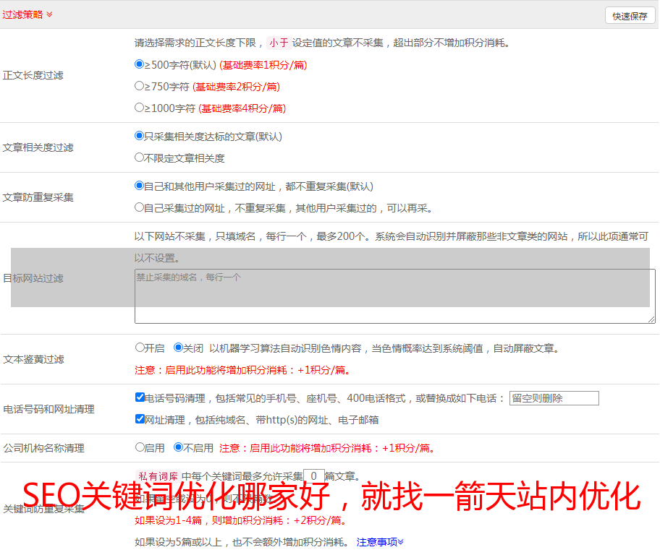Click the red (基础费率4积分/篇) note
The width and height of the screenshot is (660, 555).
[x=242, y=108]
